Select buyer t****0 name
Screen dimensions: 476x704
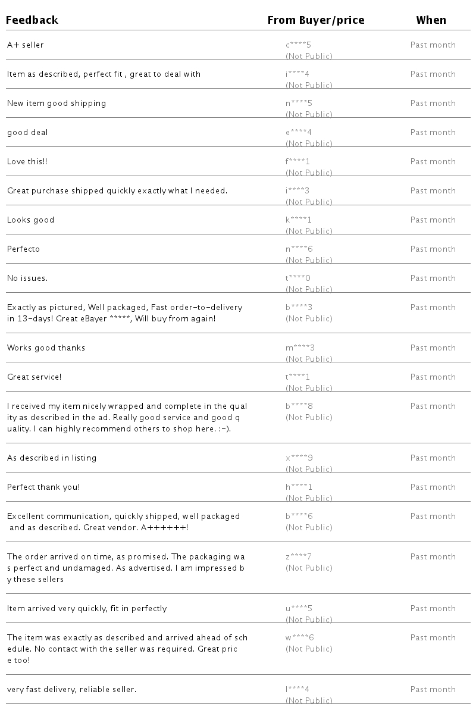point(297,279)
